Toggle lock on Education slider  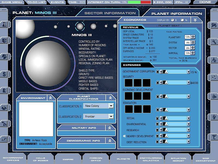click(158, 110)
